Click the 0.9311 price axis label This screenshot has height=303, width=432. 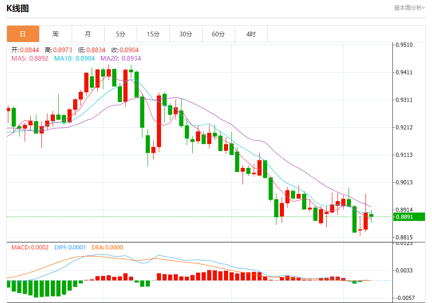point(404,100)
